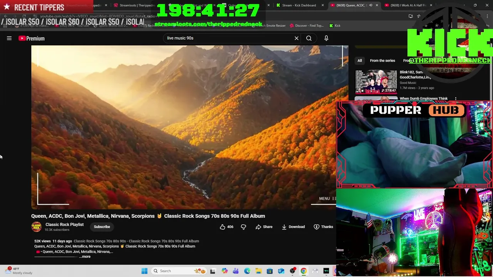Run search with magnifier button
Screen dimensions: 493x277
tap(309, 38)
